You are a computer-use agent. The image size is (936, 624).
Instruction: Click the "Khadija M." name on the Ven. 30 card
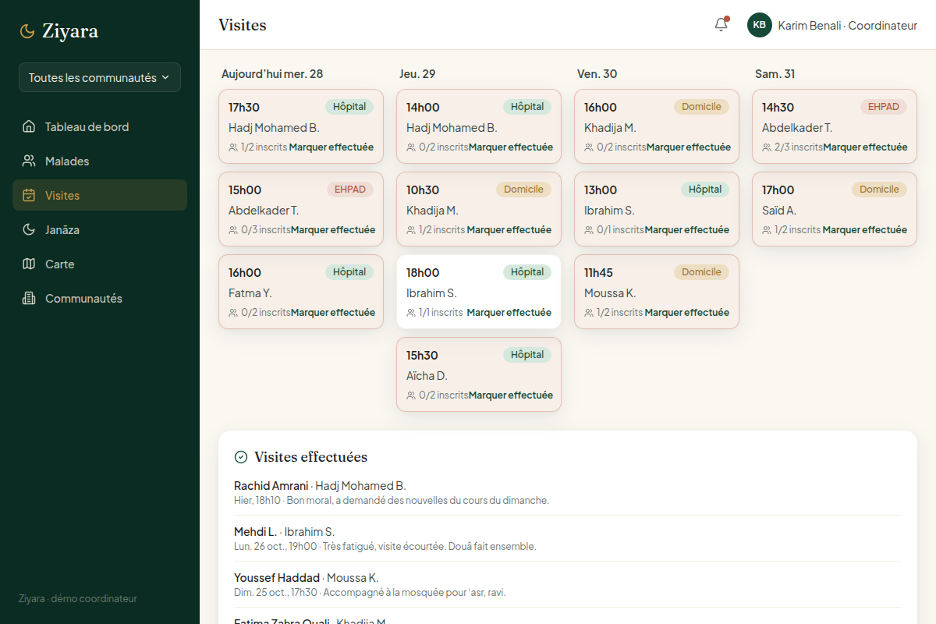tap(610, 128)
